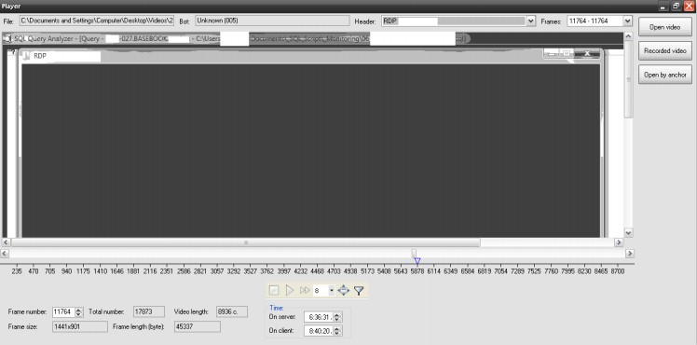Screen dimensions: 697x345
Task: Click the Open by anchor button
Action: pyautogui.click(x=665, y=75)
